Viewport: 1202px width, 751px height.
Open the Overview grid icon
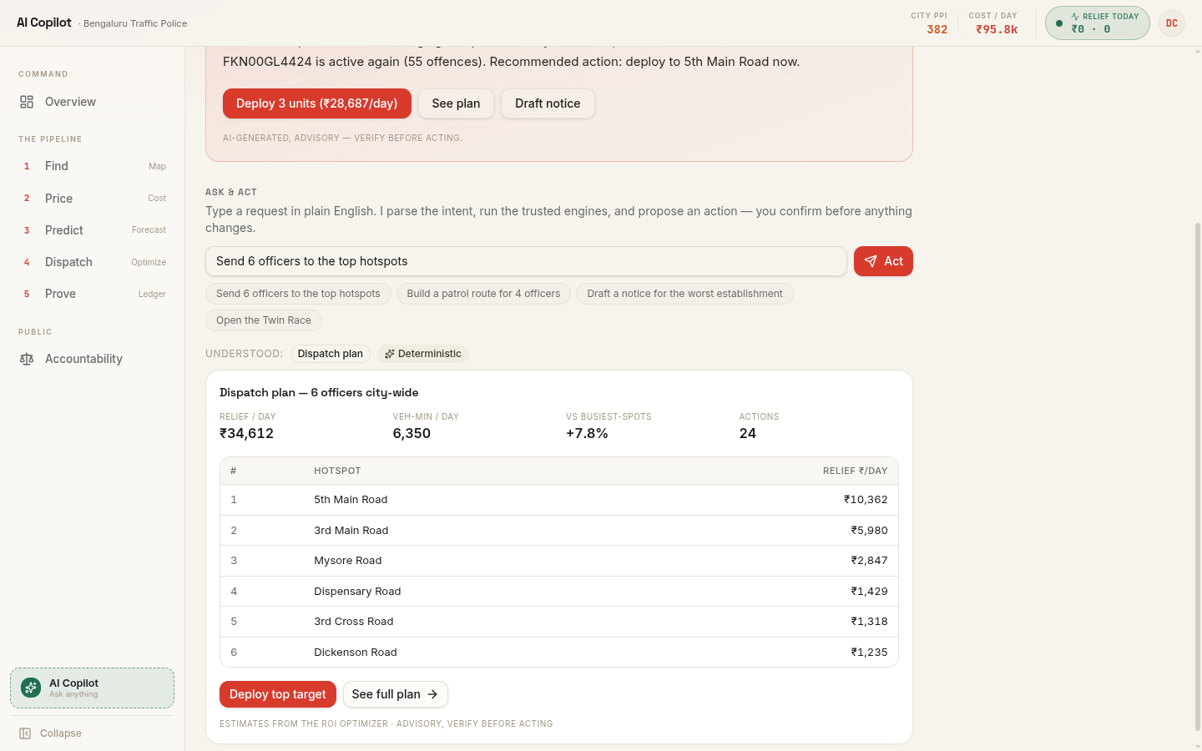27,102
